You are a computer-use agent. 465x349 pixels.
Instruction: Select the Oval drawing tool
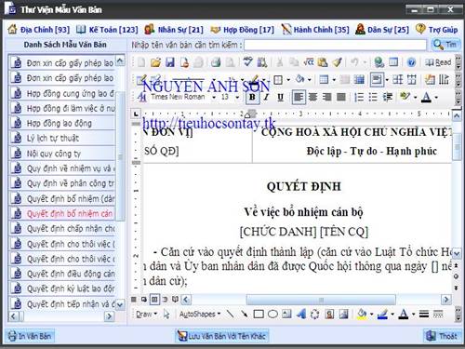click(272, 315)
